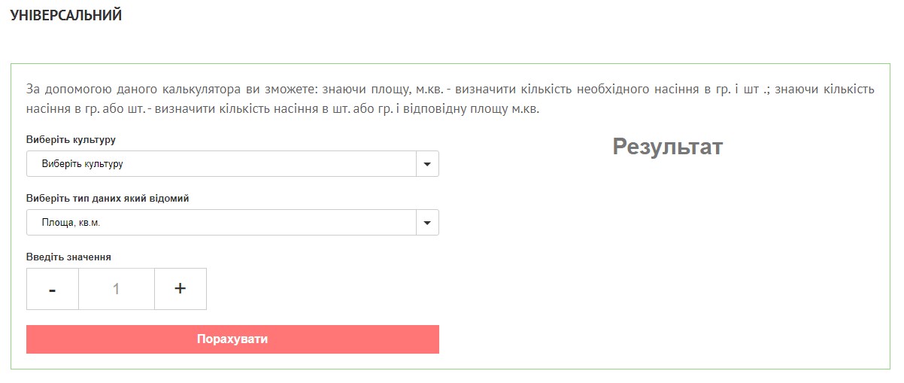Decrease the value with the minus button
This screenshot has width=904, height=383.
pyautogui.click(x=53, y=289)
